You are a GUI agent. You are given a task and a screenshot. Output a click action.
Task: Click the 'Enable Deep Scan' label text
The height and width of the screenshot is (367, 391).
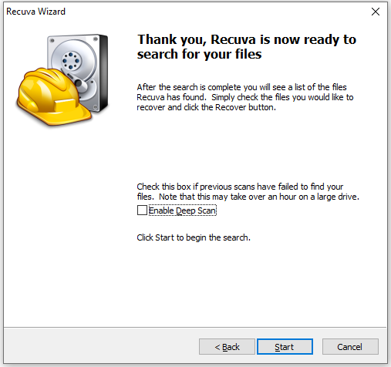182,210
